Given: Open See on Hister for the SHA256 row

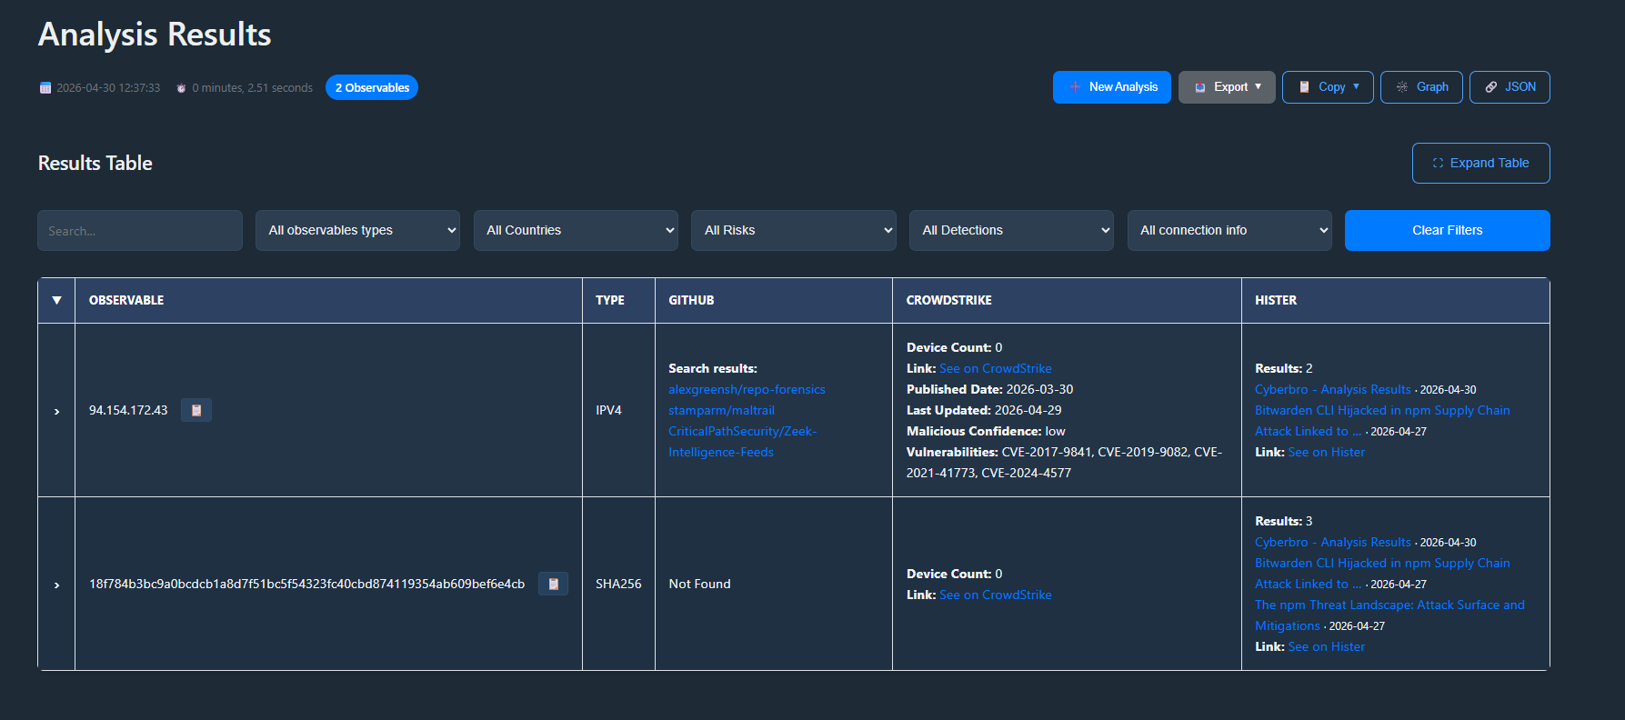Looking at the screenshot, I should 1326,646.
